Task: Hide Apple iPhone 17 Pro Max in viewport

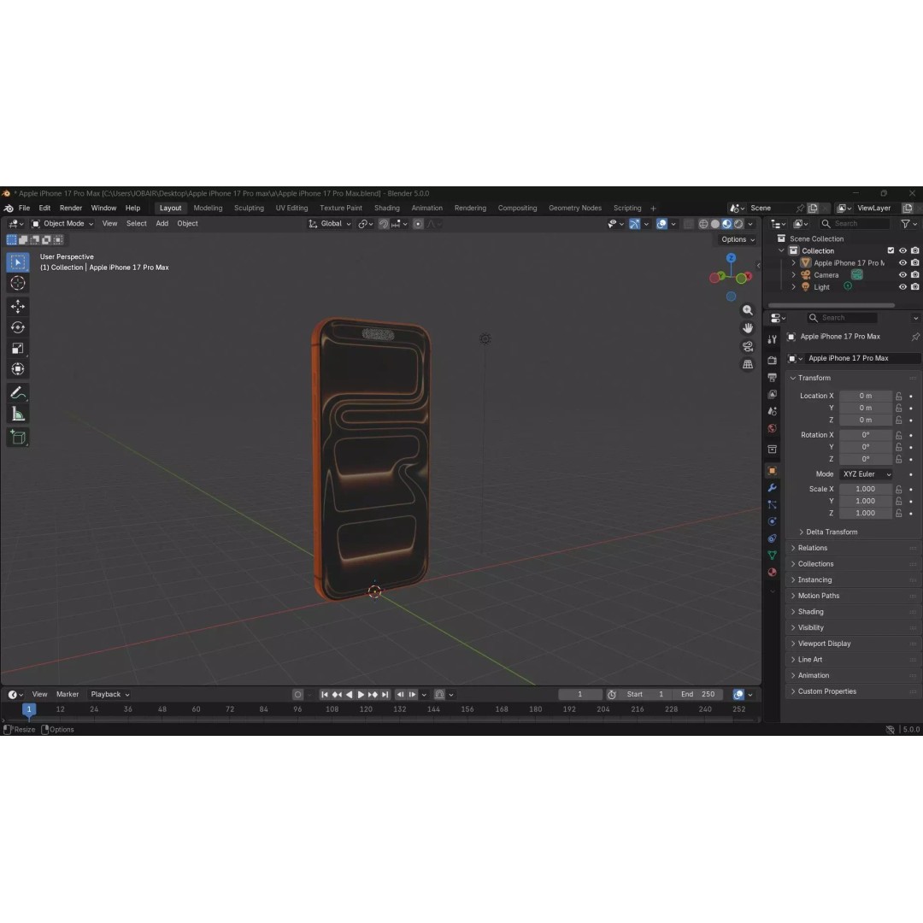Action: tap(902, 263)
